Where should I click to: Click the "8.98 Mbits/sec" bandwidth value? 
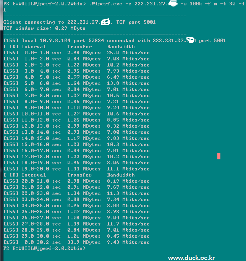tap(128, 212)
